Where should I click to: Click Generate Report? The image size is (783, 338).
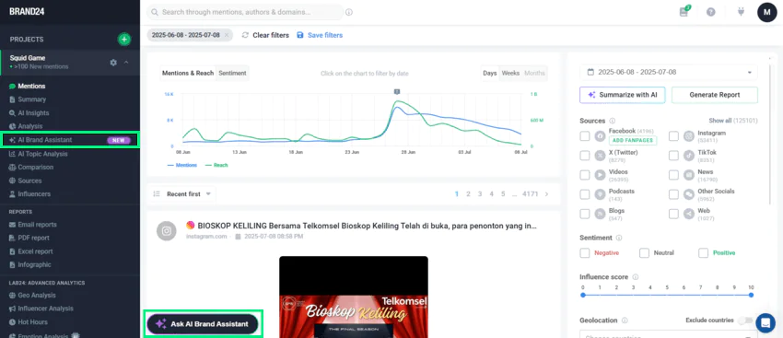pyautogui.click(x=715, y=95)
